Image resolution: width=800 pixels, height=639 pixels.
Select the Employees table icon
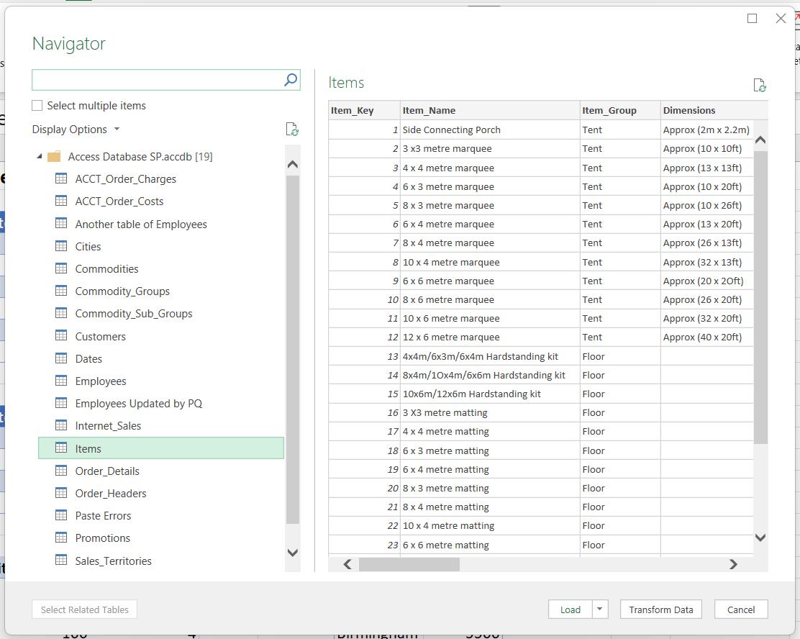pos(61,381)
